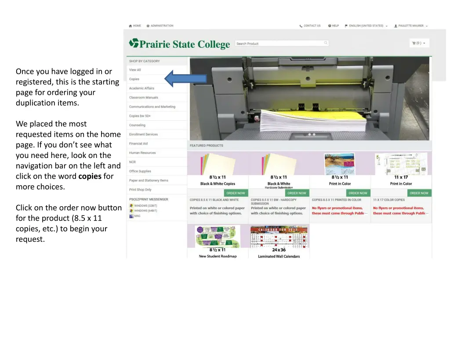Screen dimensions: 450x337
Task: Open NCR category
Action: 132,162
